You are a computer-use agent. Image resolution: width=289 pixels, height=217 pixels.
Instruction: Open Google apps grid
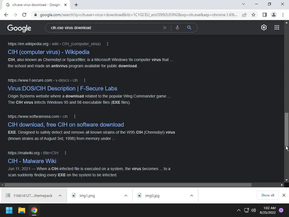(277, 27)
